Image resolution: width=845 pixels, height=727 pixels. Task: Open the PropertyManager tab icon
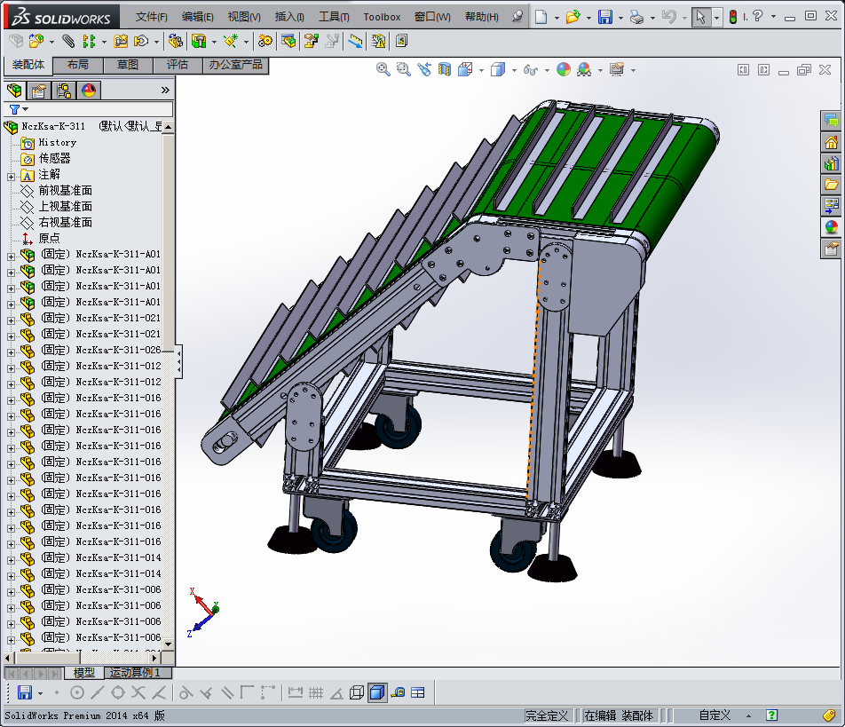click(x=39, y=90)
